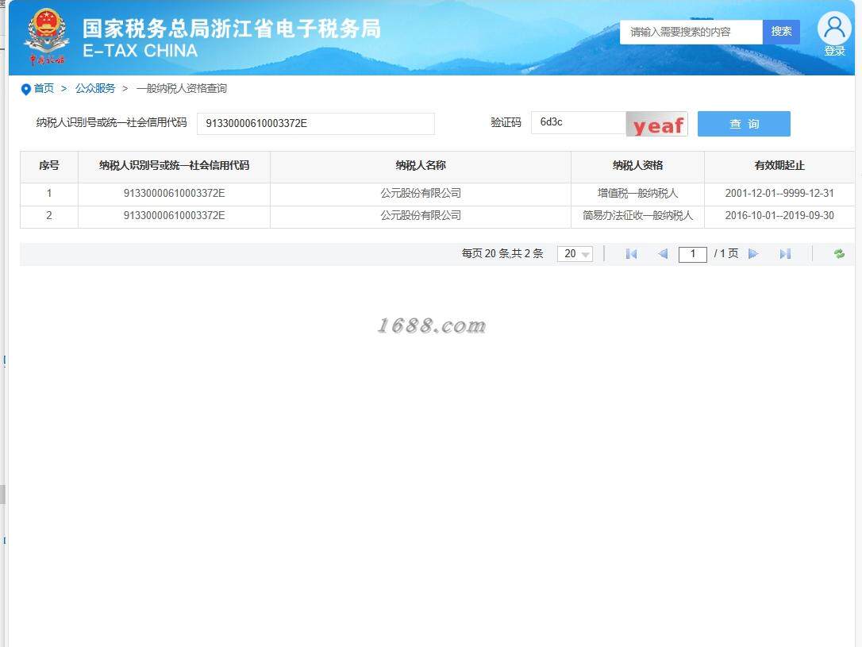
Task: Select the 有效期起止 column header
Action: (x=779, y=165)
